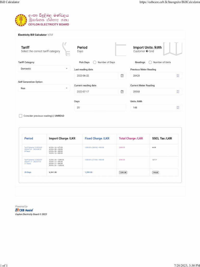Choose the Readings option
Image resolution: width=200 pixels, height=267 pixels.
tap(140, 62)
